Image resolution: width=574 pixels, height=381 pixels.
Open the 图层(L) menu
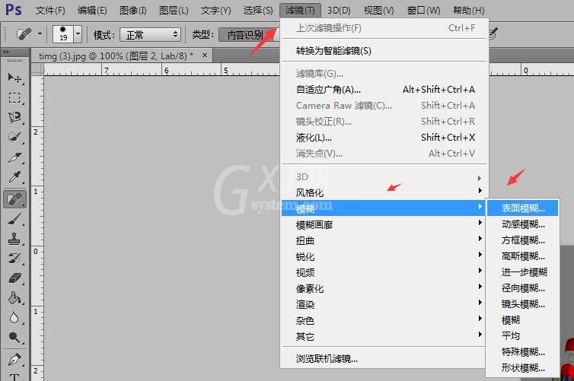tap(174, 10)
